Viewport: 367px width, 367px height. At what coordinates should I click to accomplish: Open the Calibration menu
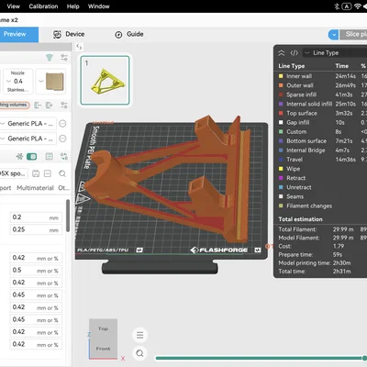(43, 6)
